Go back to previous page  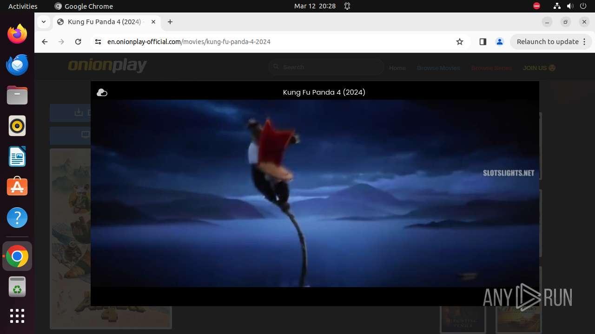click(45, 42)
